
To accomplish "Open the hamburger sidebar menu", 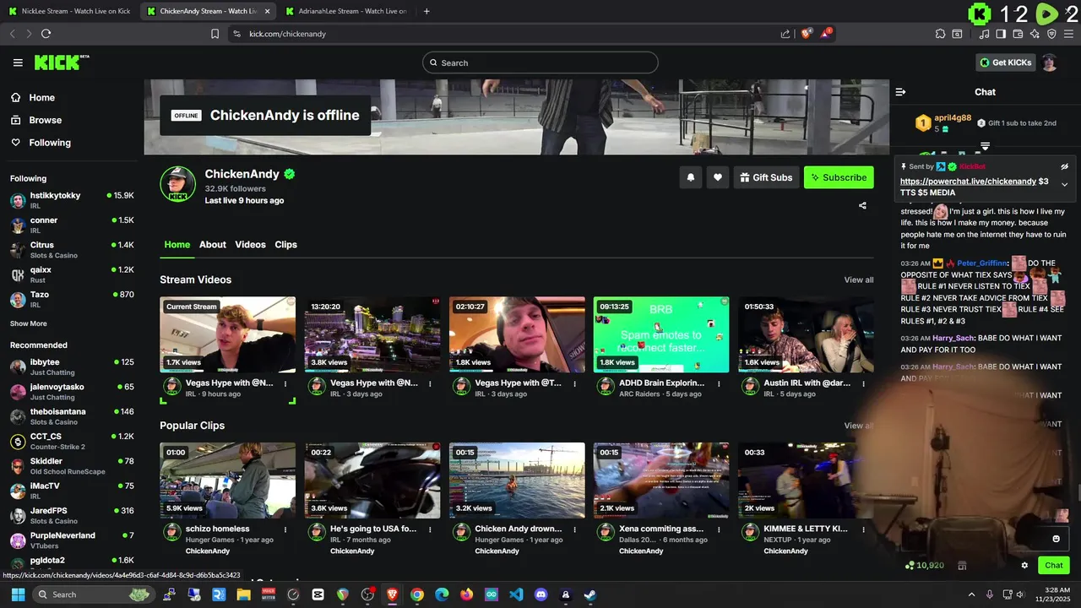I will pos(18,62).
